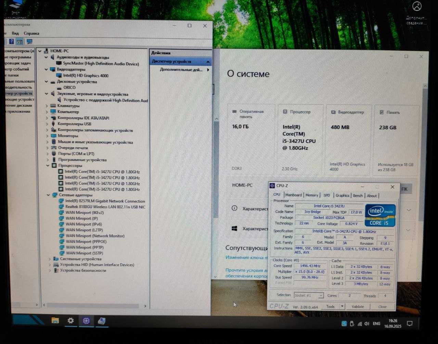This screenshot has height=344, width=438.
Task: Expand the Контроллеры USB category
Action: (x=47, y=124)
